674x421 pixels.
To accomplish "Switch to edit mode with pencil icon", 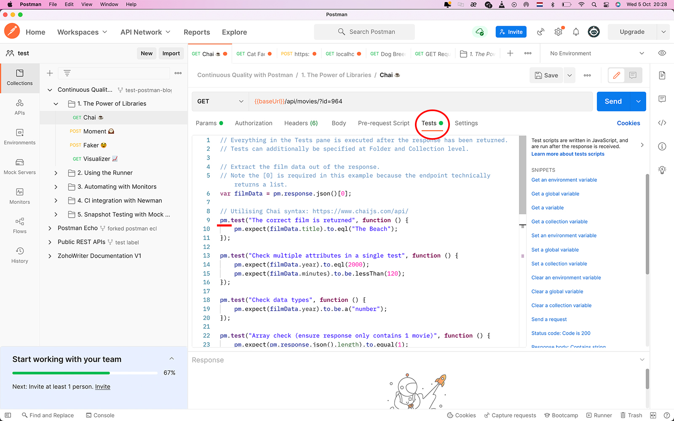I will tap(617, 75).
